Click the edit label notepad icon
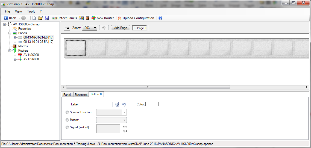 pos(117,104)
